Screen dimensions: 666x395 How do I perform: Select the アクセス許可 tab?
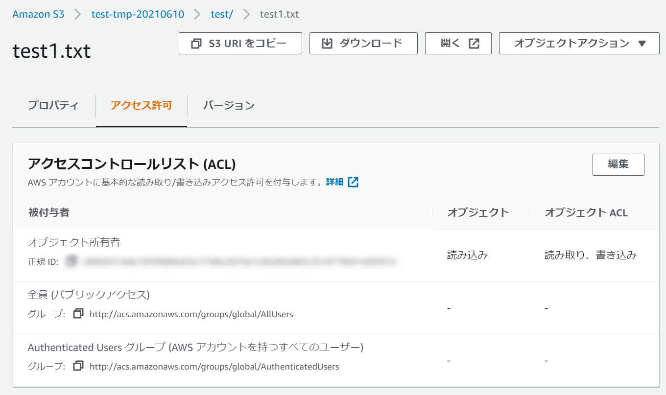pyautogui.click(x=142, y=105)
